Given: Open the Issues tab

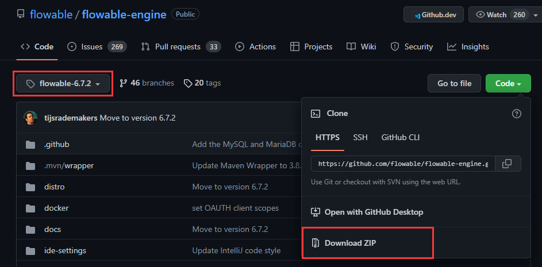Looking at the screenshot, I should coord(97,47).
